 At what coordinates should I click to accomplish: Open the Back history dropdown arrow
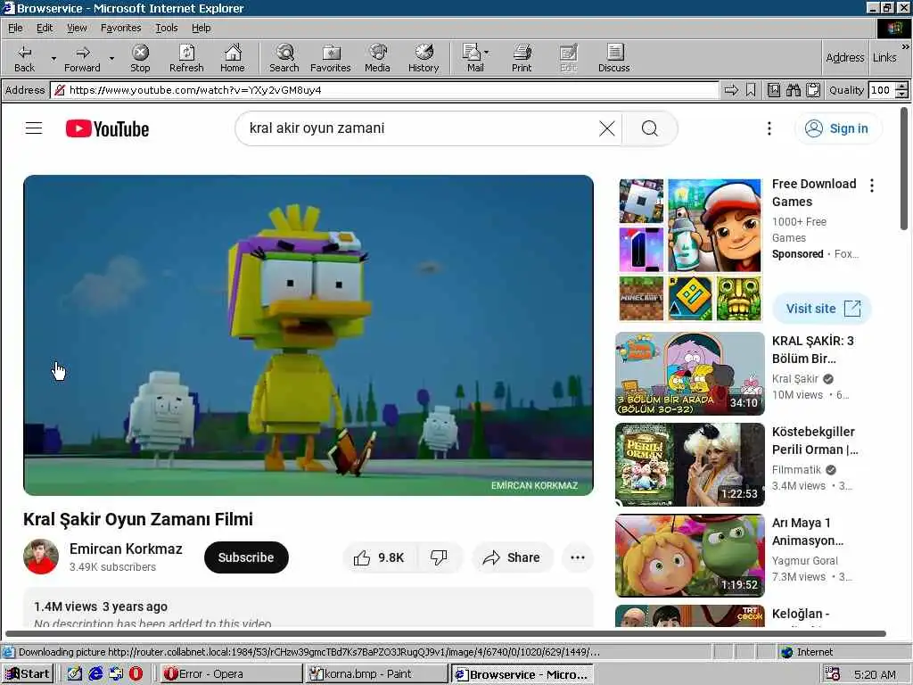pos(53,58)
